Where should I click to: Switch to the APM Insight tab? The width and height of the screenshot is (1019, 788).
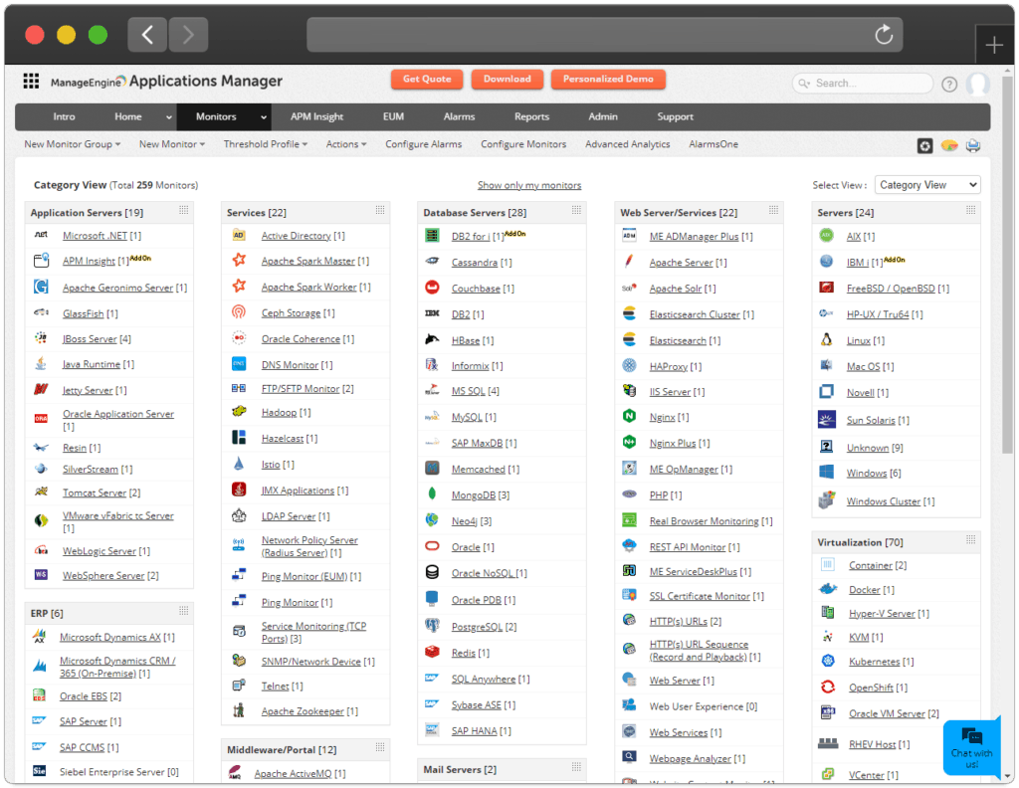pyautogui.click(x=316, y=116)
